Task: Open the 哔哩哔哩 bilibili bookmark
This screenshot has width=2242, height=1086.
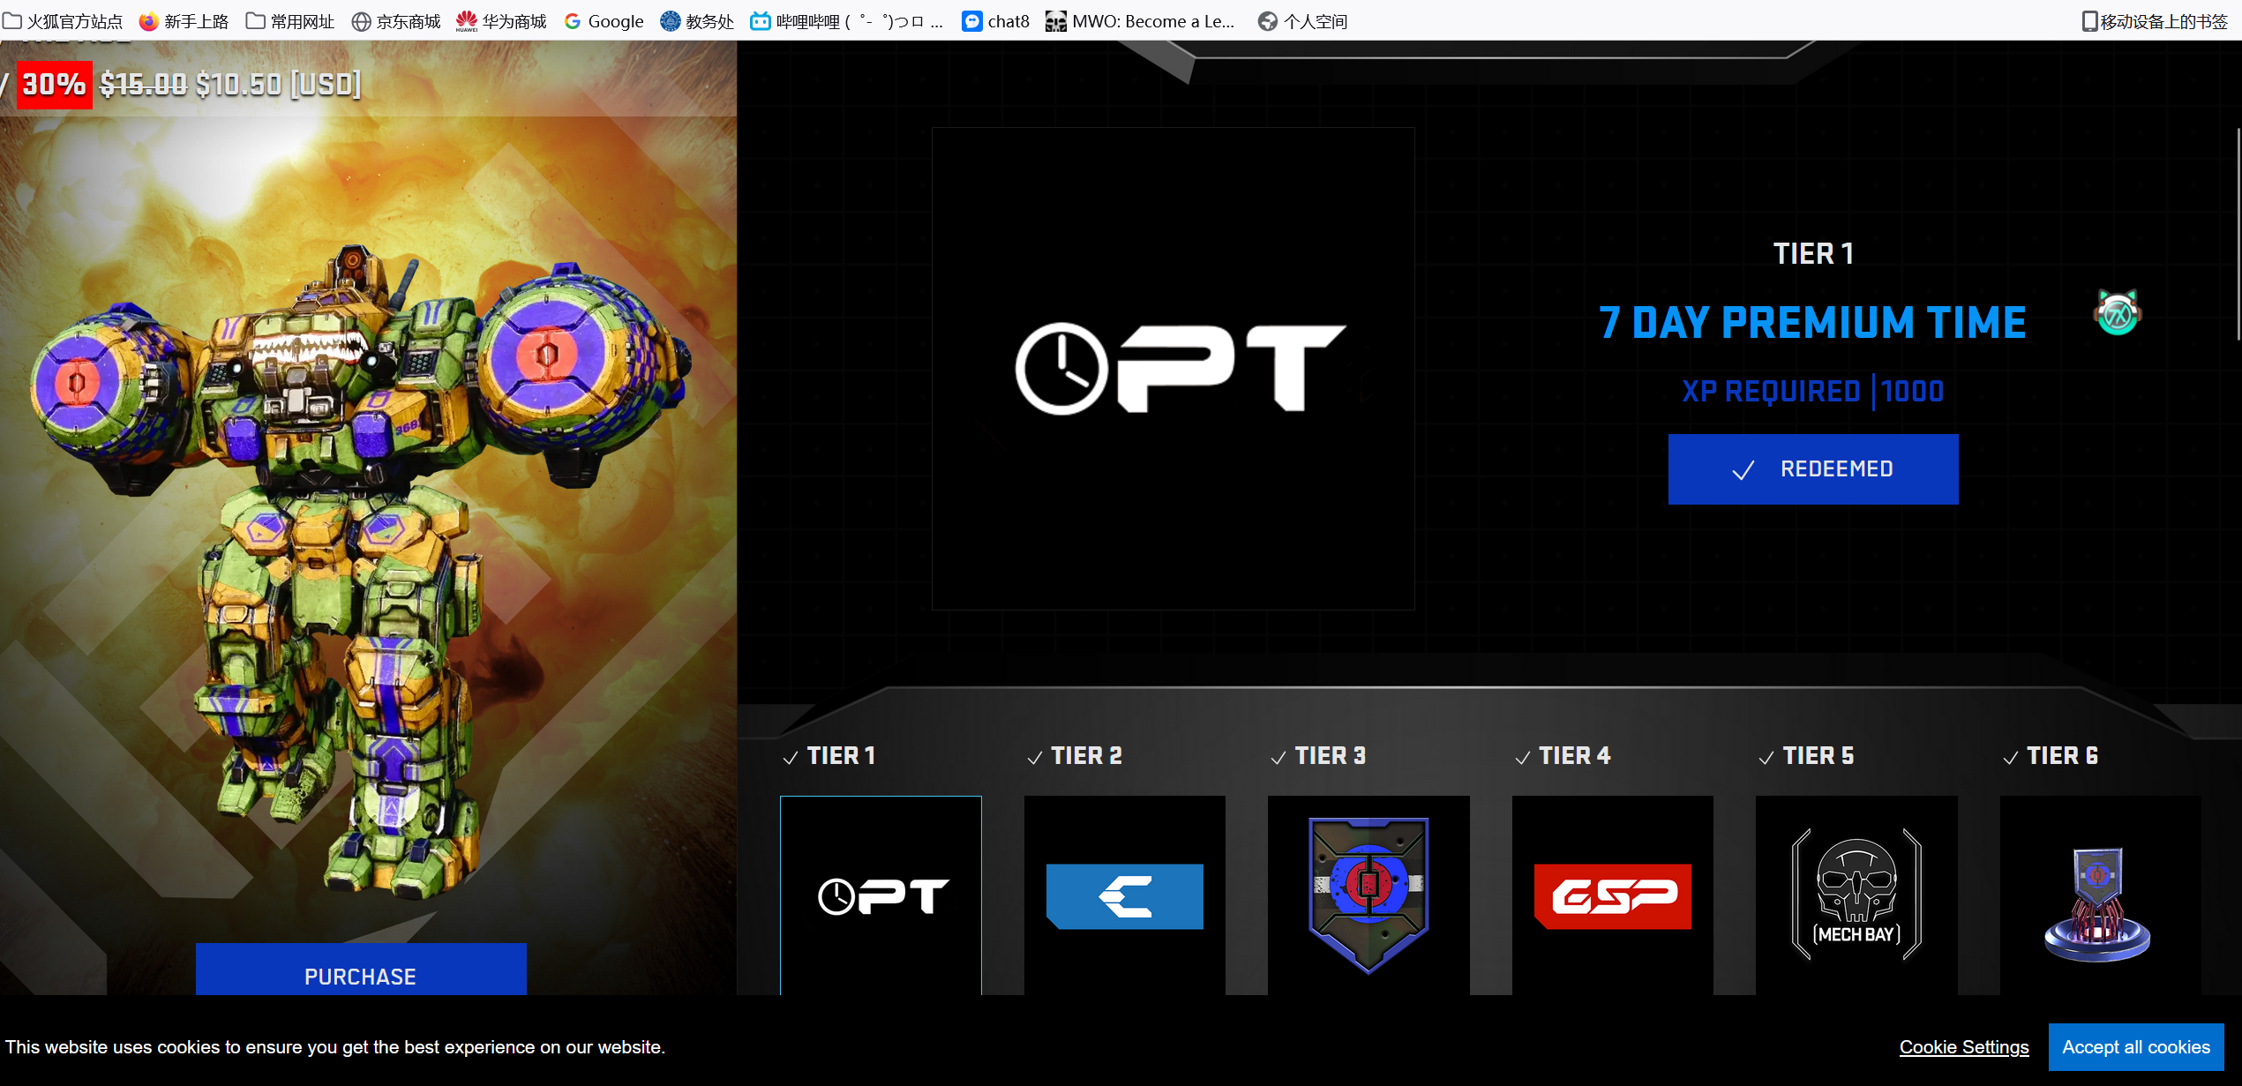Action: [x=846, y=21]
